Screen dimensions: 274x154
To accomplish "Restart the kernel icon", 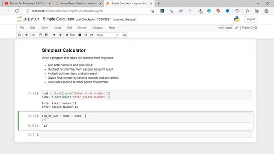I will pos(86,35).
